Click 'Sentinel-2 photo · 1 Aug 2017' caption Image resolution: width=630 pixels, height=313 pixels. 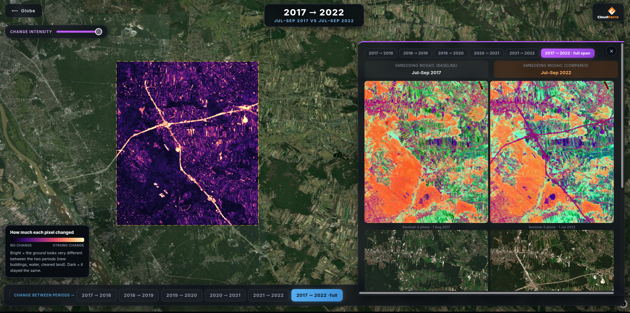(x=426, y=227)
